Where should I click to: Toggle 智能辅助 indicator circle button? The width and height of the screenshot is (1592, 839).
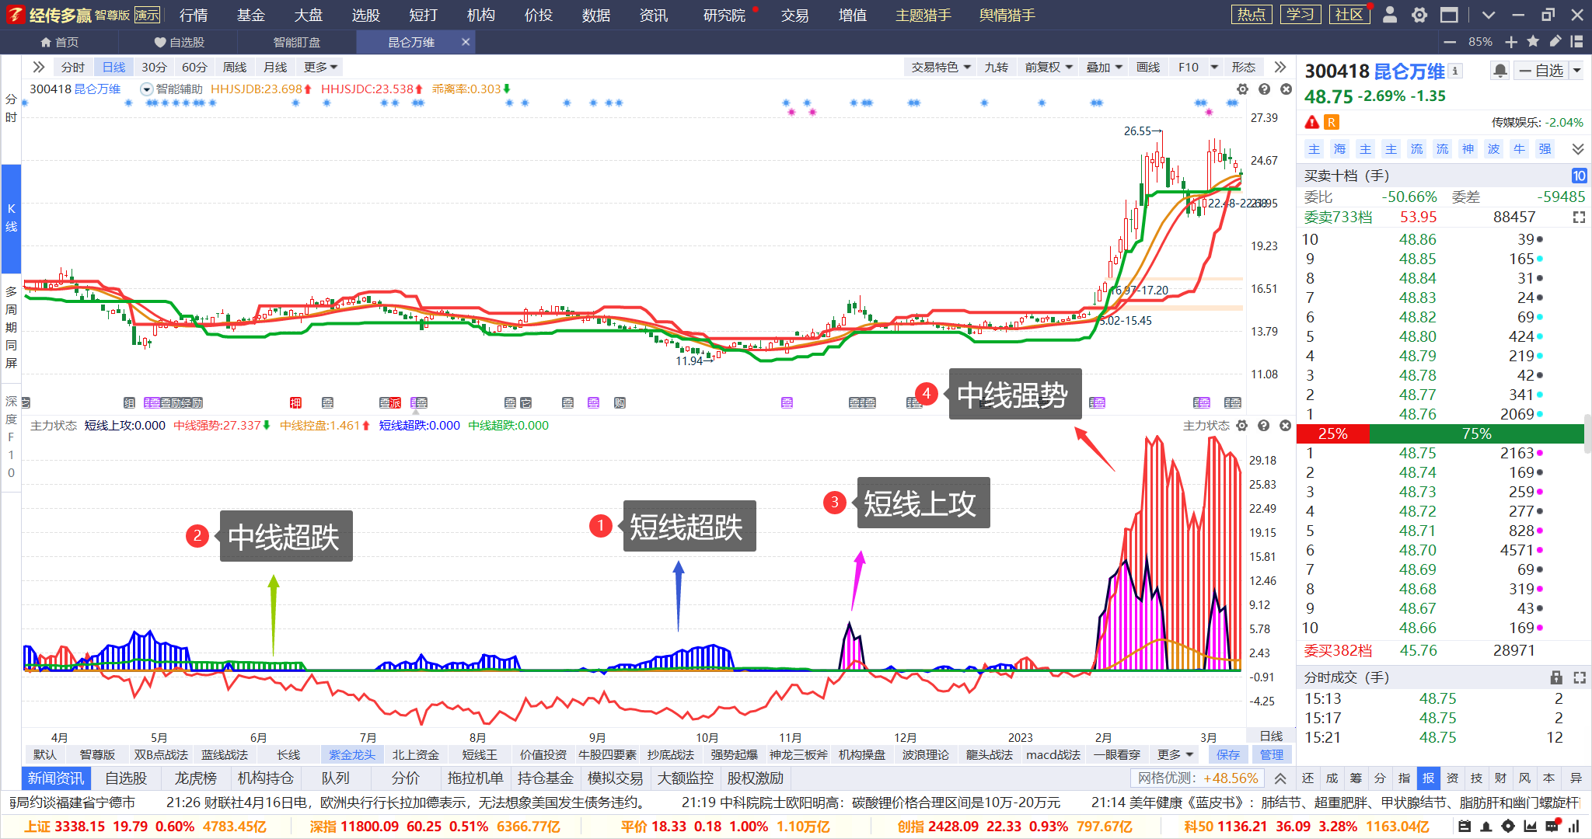point(146,89)
